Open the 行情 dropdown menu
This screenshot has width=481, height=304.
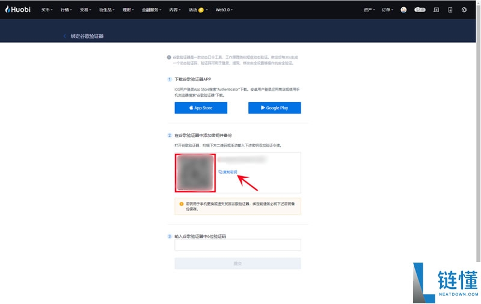pos(66,10)
